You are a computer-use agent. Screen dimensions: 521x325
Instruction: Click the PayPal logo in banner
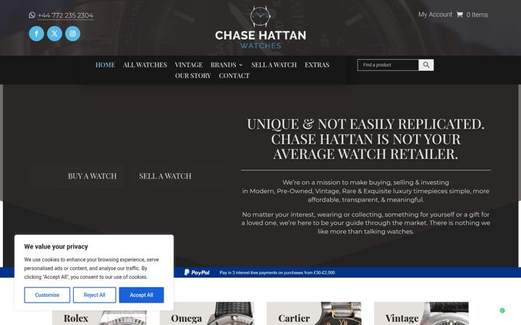197,272
